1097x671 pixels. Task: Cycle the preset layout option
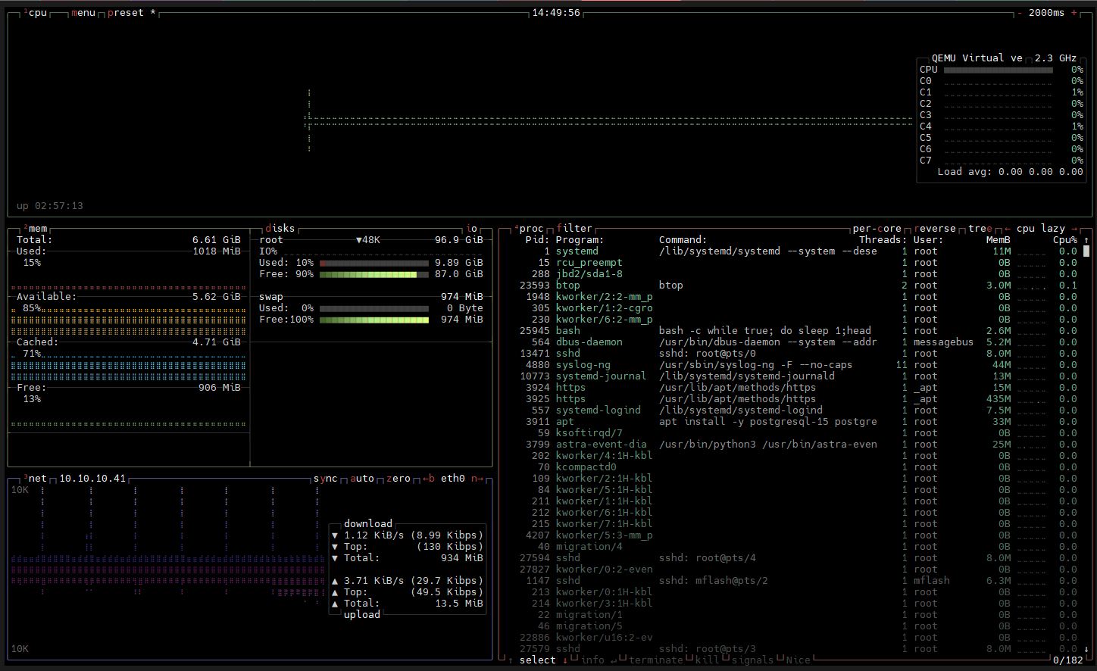click(132, 13)
